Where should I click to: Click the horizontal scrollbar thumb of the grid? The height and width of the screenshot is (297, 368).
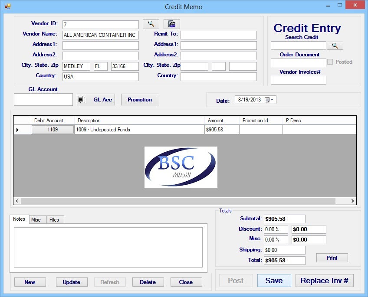tap(178, 201)
